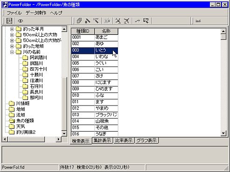Open the データ操作 menu
The image size is (230, 172).
pyautogui.click(x=36, y=13)
